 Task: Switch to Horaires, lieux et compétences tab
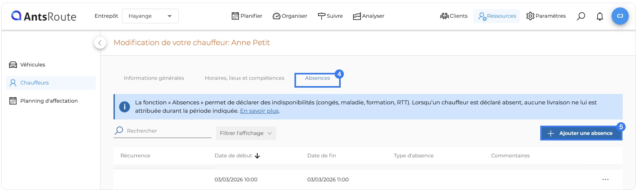pyautogui.click(x=244, y=78)
